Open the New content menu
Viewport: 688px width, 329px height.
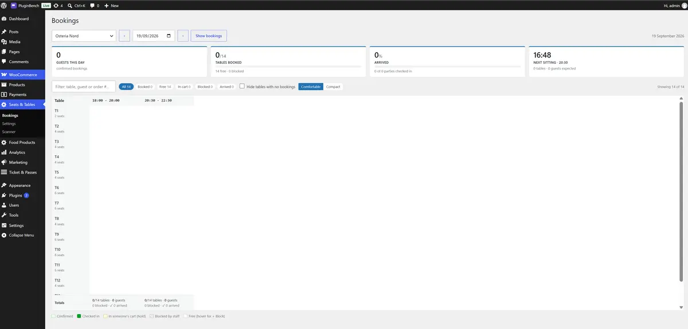pyautogui.click(x=112, y=5)
